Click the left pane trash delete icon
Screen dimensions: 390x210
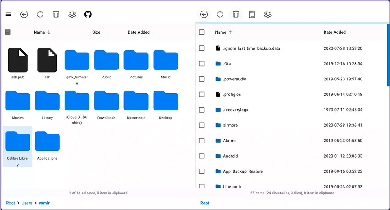(56, 14)
